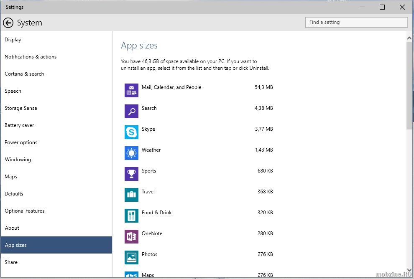Open Maps settings in the sidebar

pyautogui.click(x=56, y=177)
